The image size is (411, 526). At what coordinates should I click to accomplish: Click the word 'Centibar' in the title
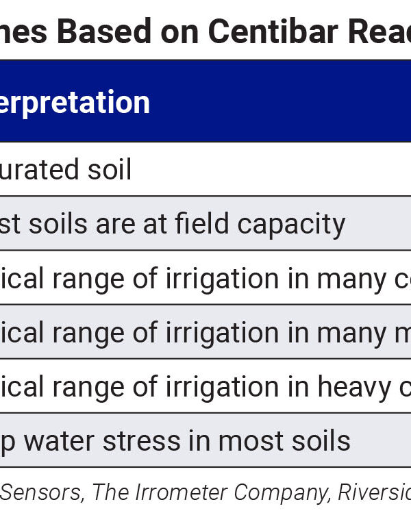coord(282,30)
